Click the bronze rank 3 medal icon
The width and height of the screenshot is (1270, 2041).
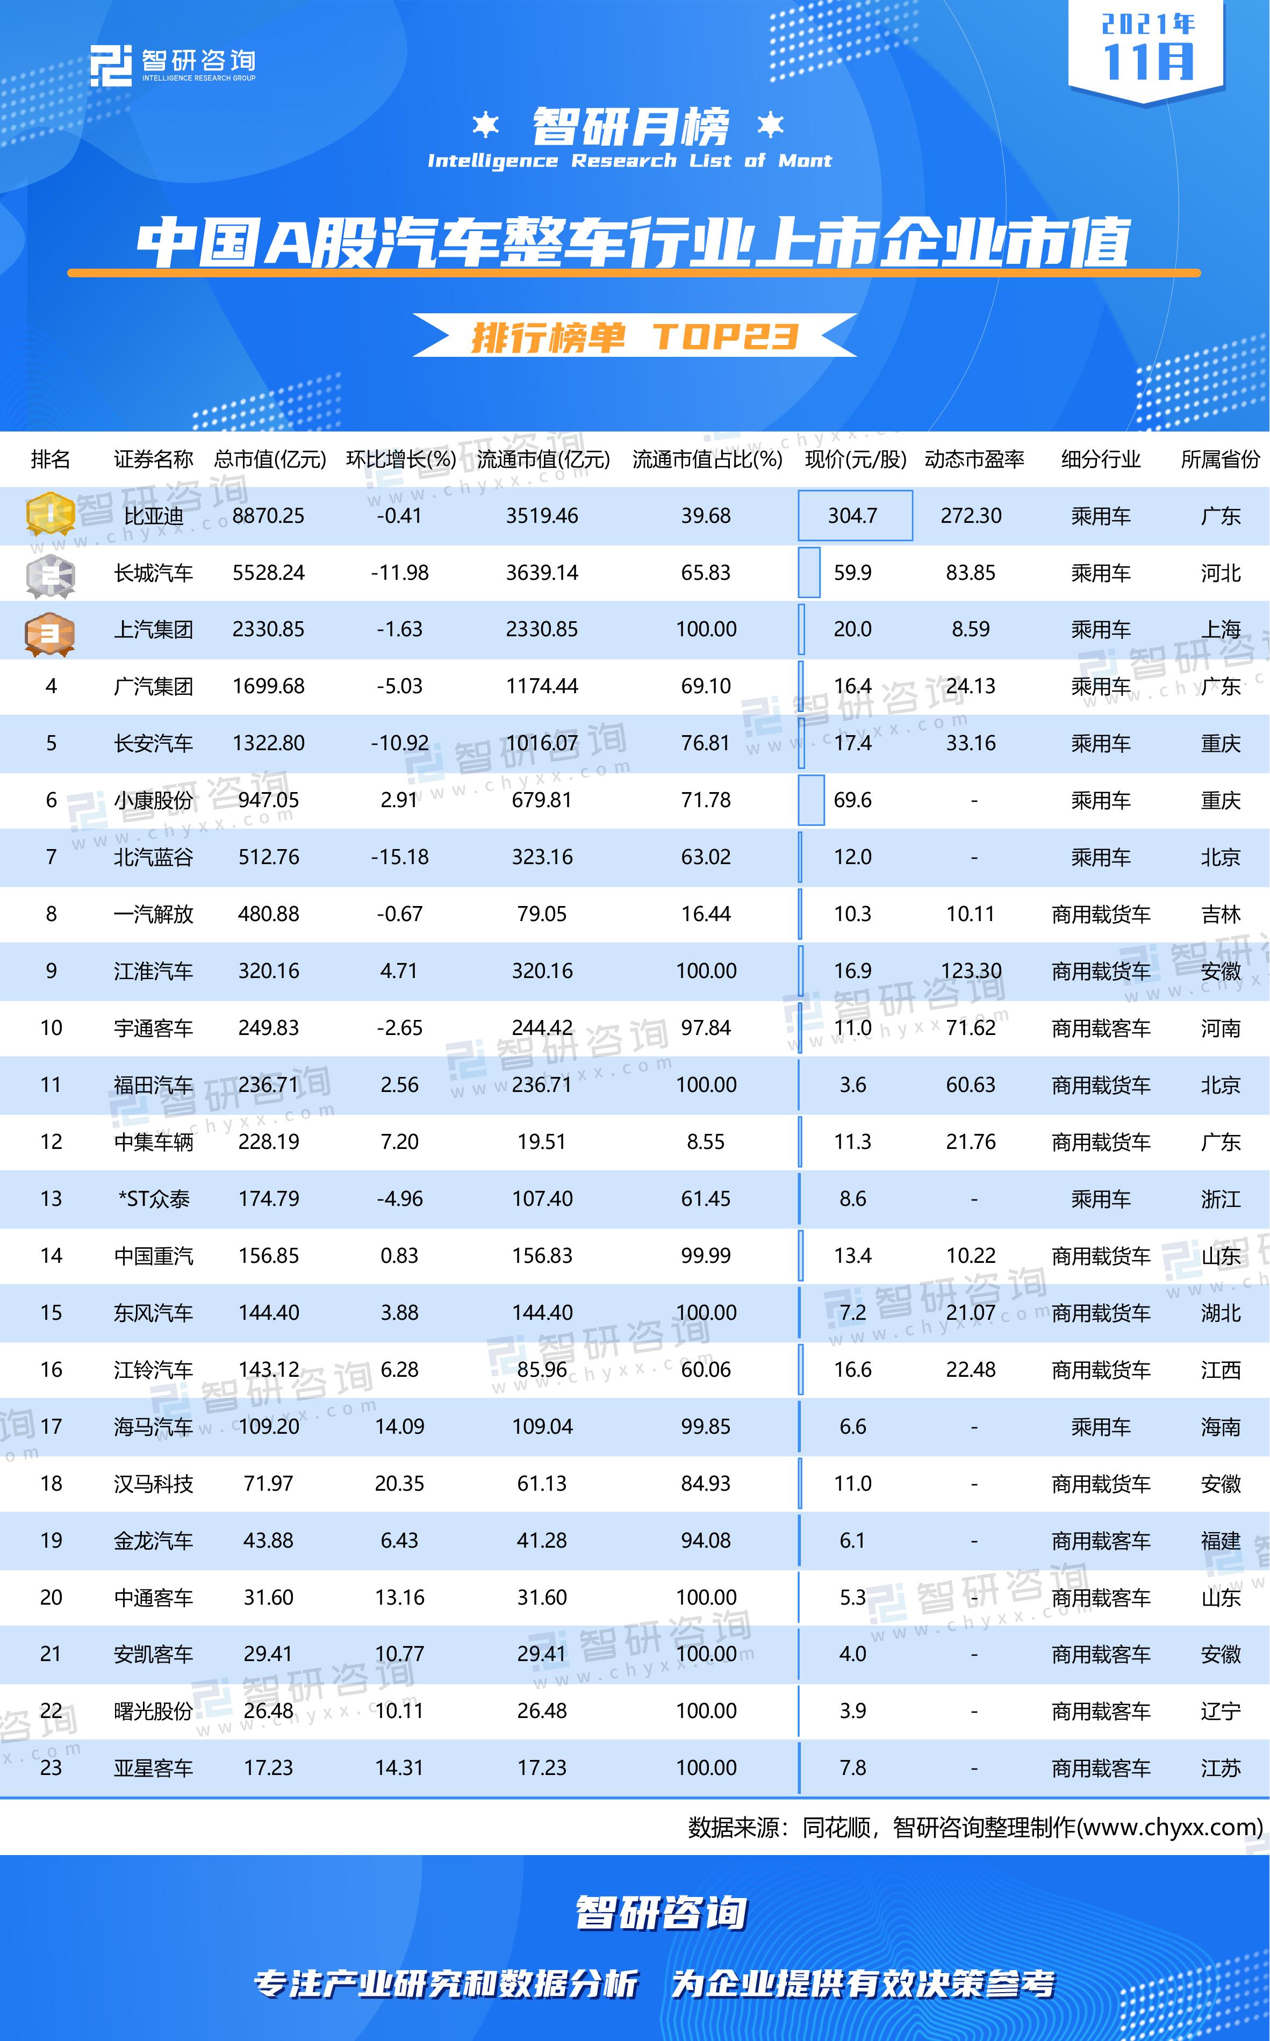(x=51, y=634)
